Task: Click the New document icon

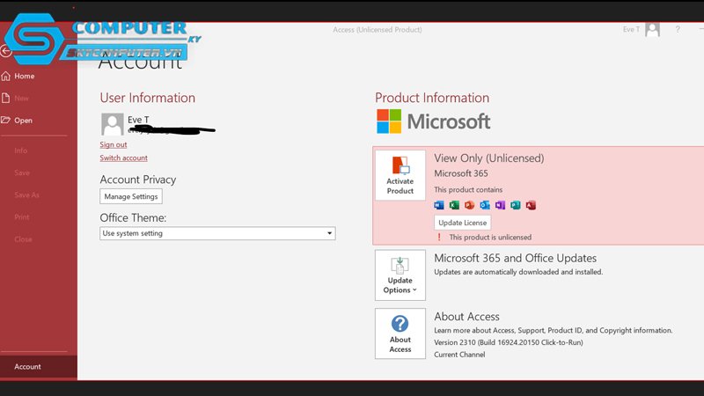Action: click(5, 98)
